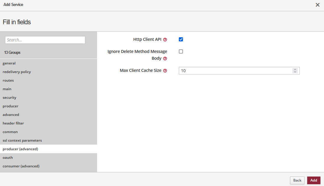Click the Add button
This screenshot has width=324, height=186.
click(x=313, y=180)
